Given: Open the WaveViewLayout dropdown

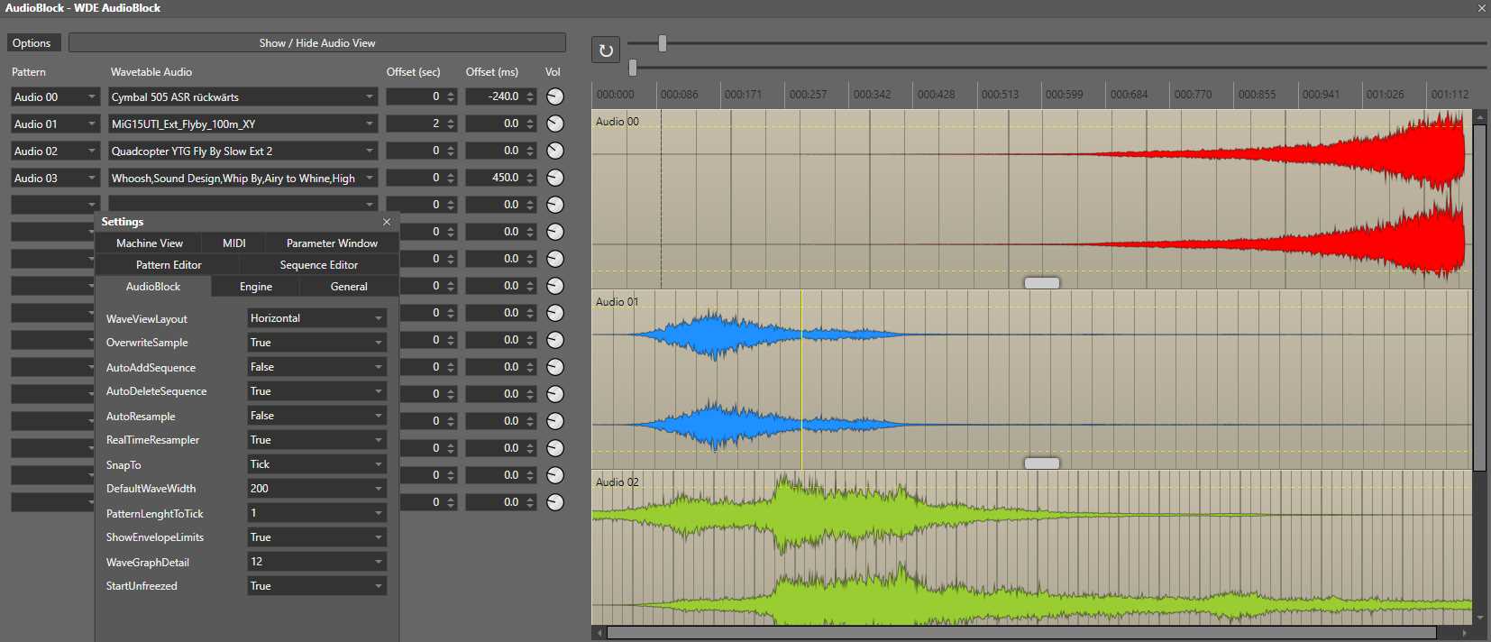Looking at the screenshot, I should point(316,318).
